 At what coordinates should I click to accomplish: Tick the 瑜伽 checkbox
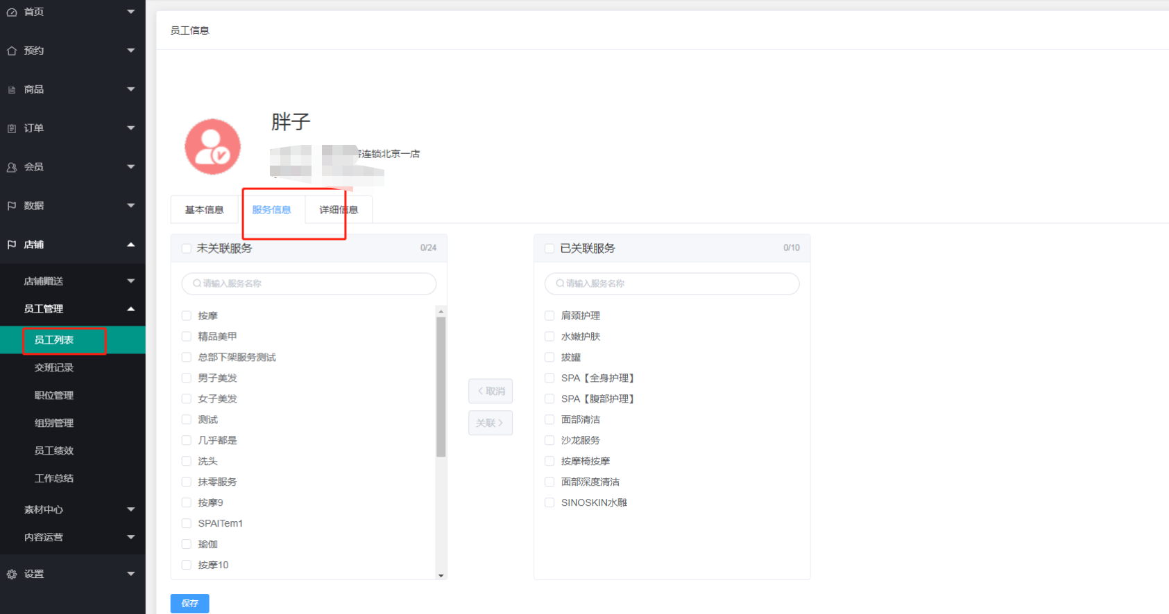[187, 544]
